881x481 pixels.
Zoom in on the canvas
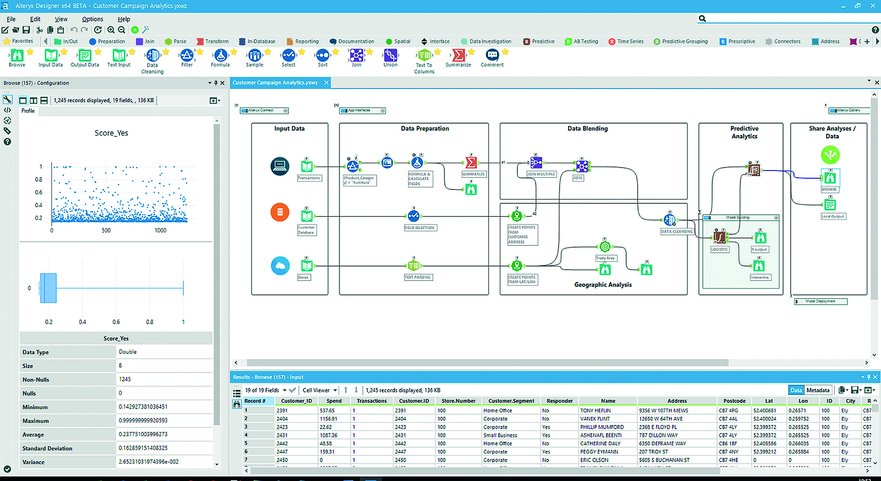pos(111,30)
